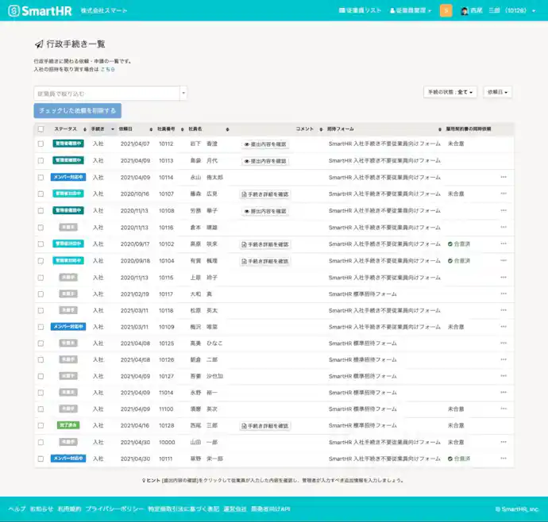Open the 手続の状態: 全て filter dropdown

(451, 92)
